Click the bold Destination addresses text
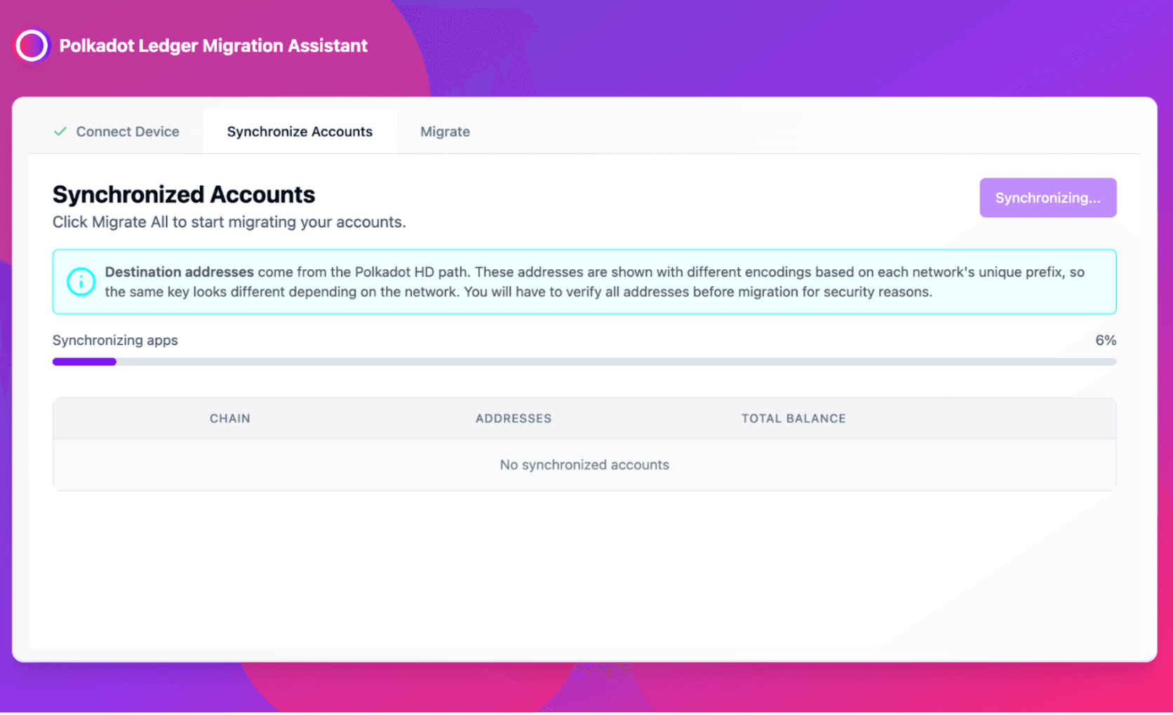Screen dimensions: 1173x715 pos(180,272)
